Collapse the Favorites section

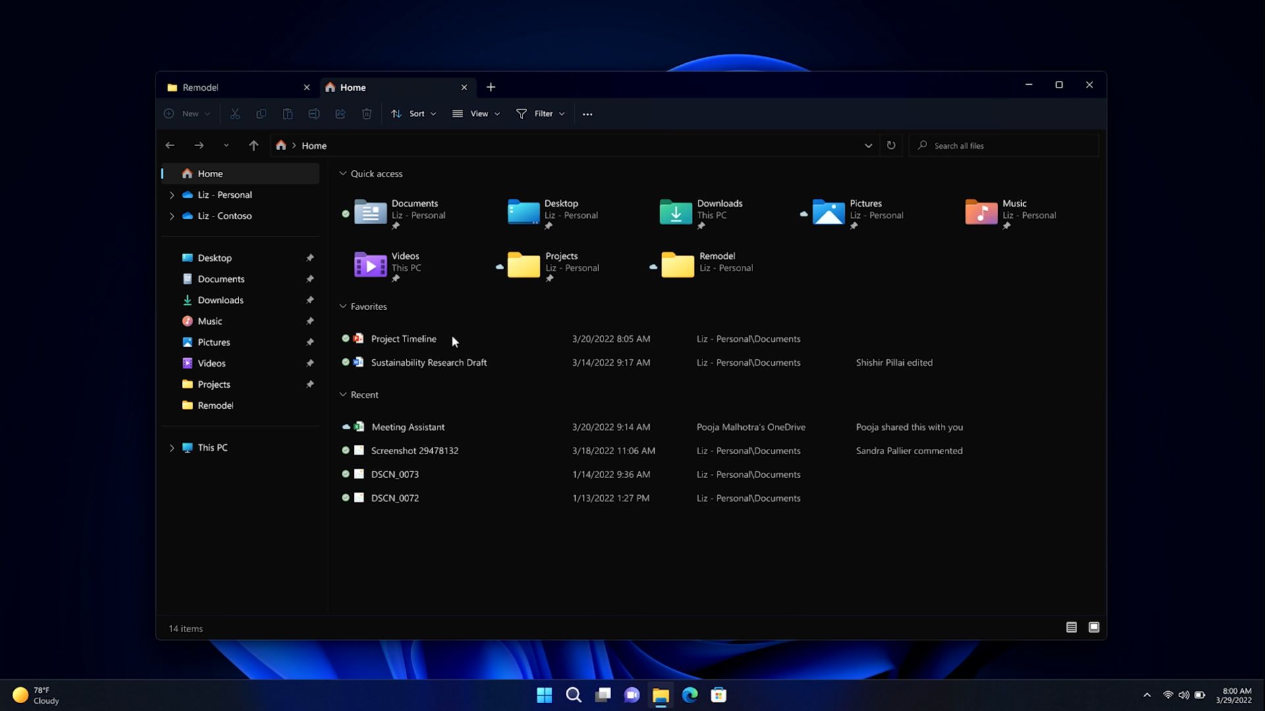coord(343,305)
